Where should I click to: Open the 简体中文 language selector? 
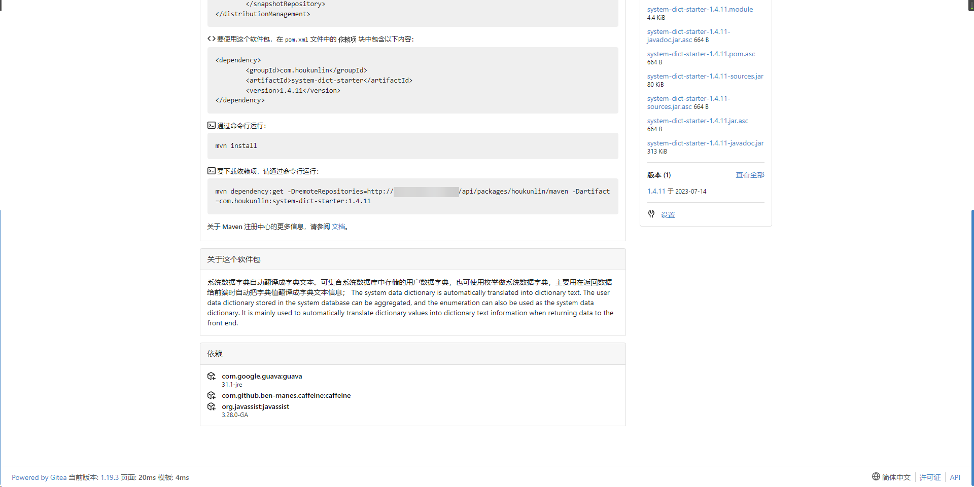pyautogui.click(x=896, y=477)
